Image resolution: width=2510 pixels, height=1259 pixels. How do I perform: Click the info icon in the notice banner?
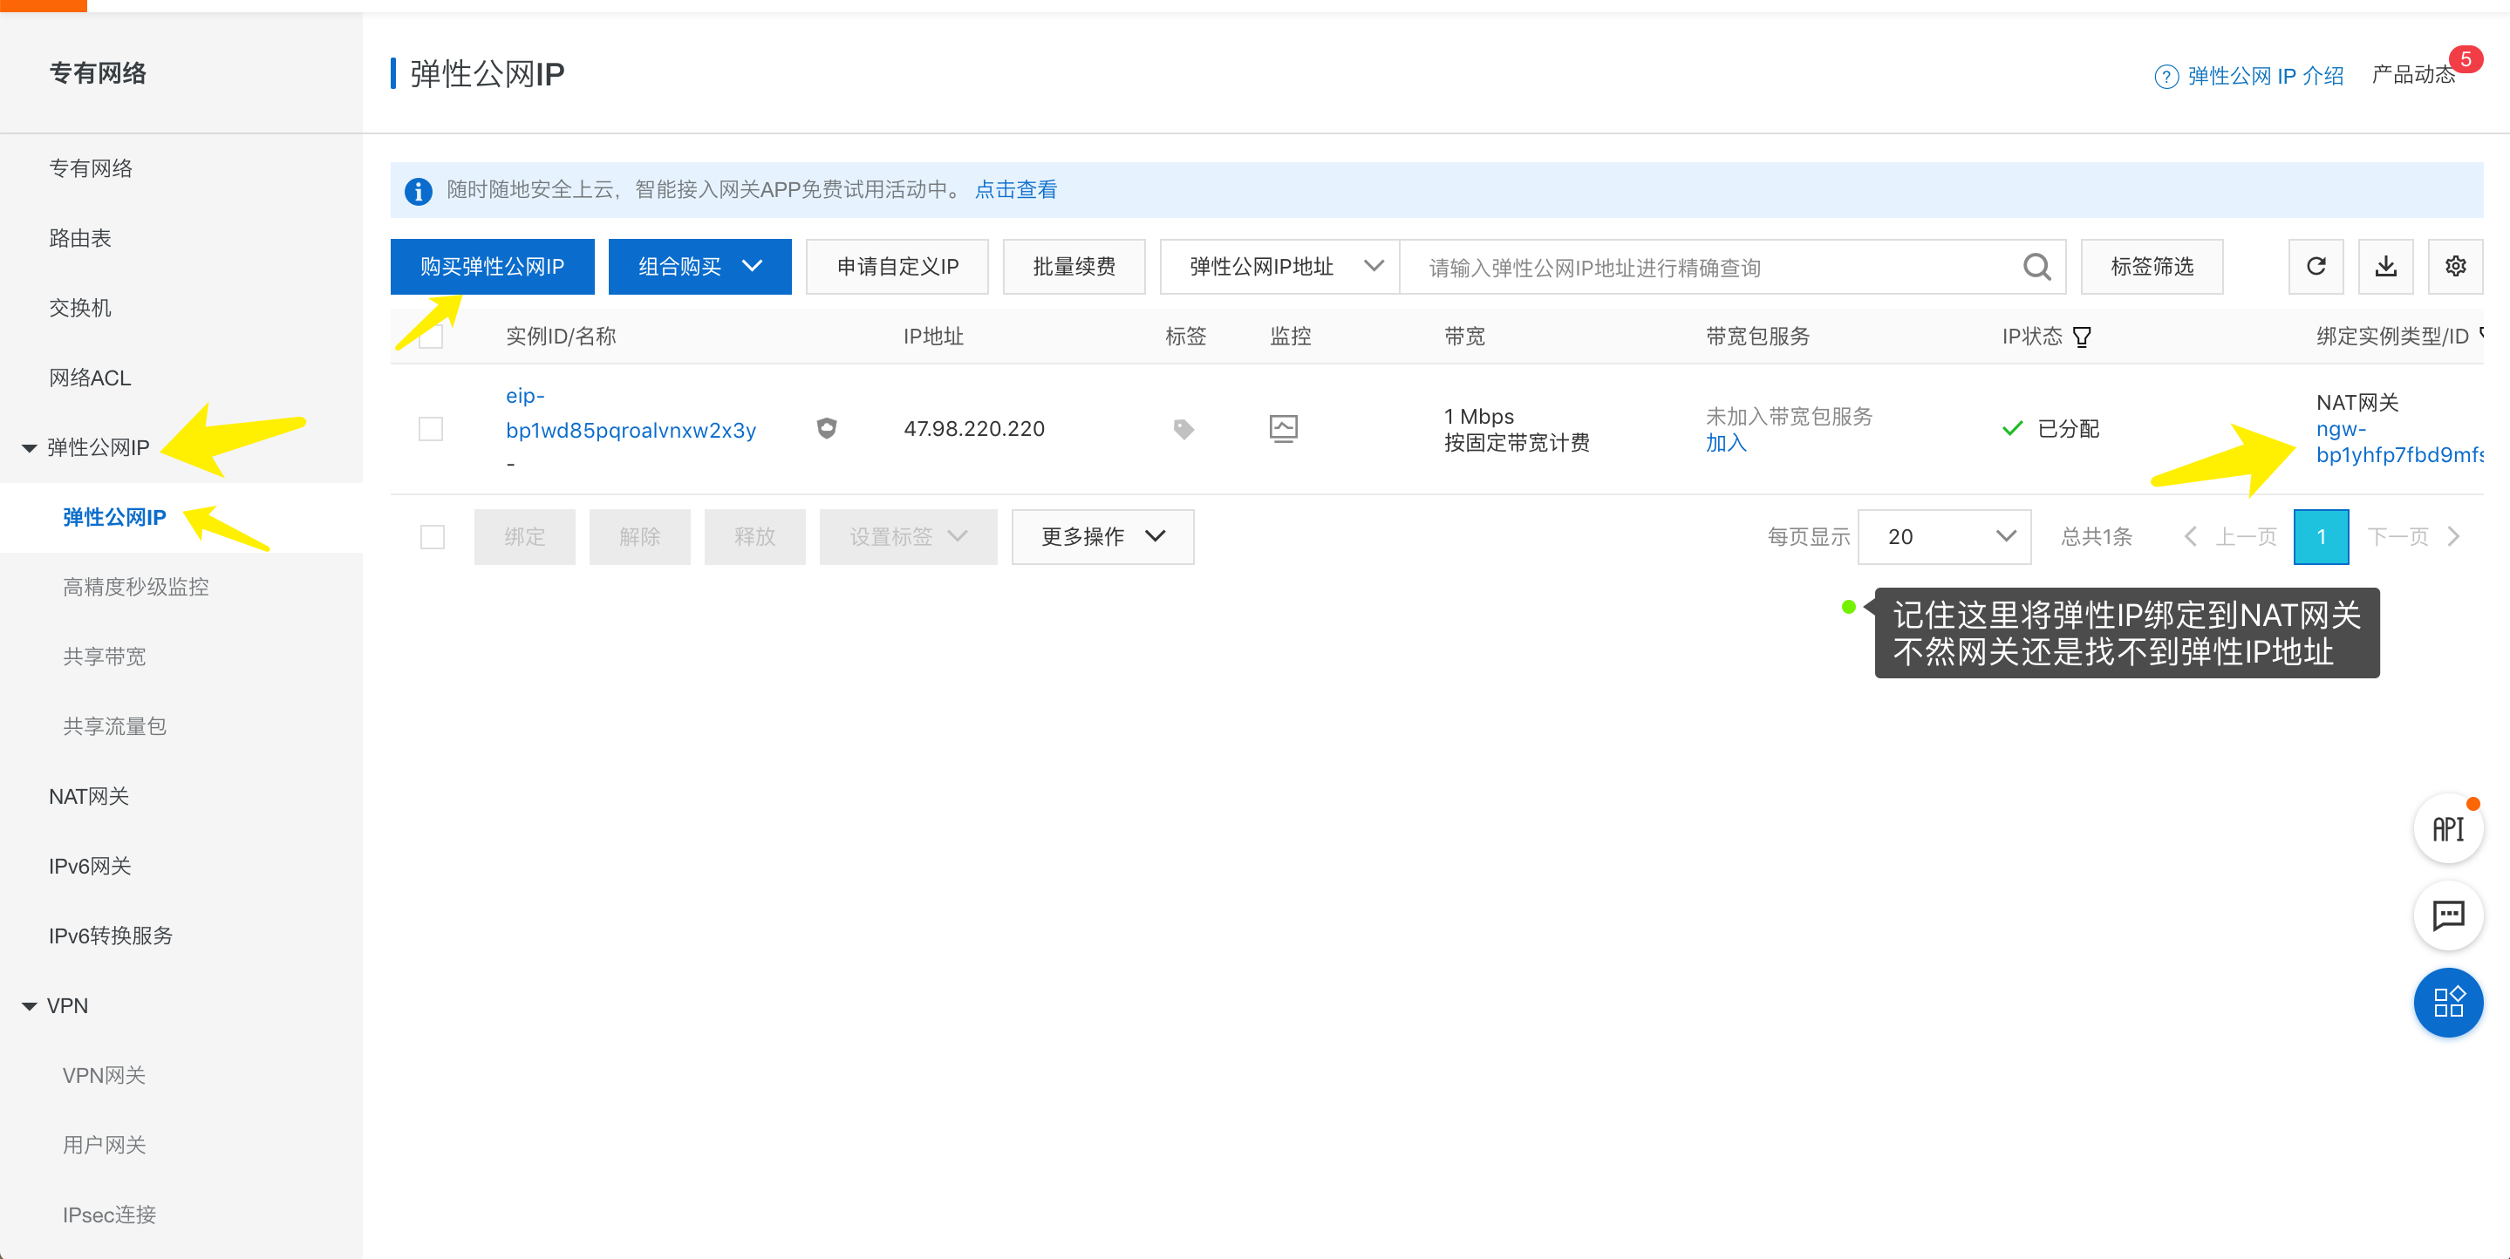point(418,191)
